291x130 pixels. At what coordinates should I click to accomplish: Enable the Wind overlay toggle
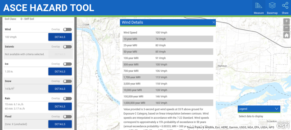[x=67, y=29]
